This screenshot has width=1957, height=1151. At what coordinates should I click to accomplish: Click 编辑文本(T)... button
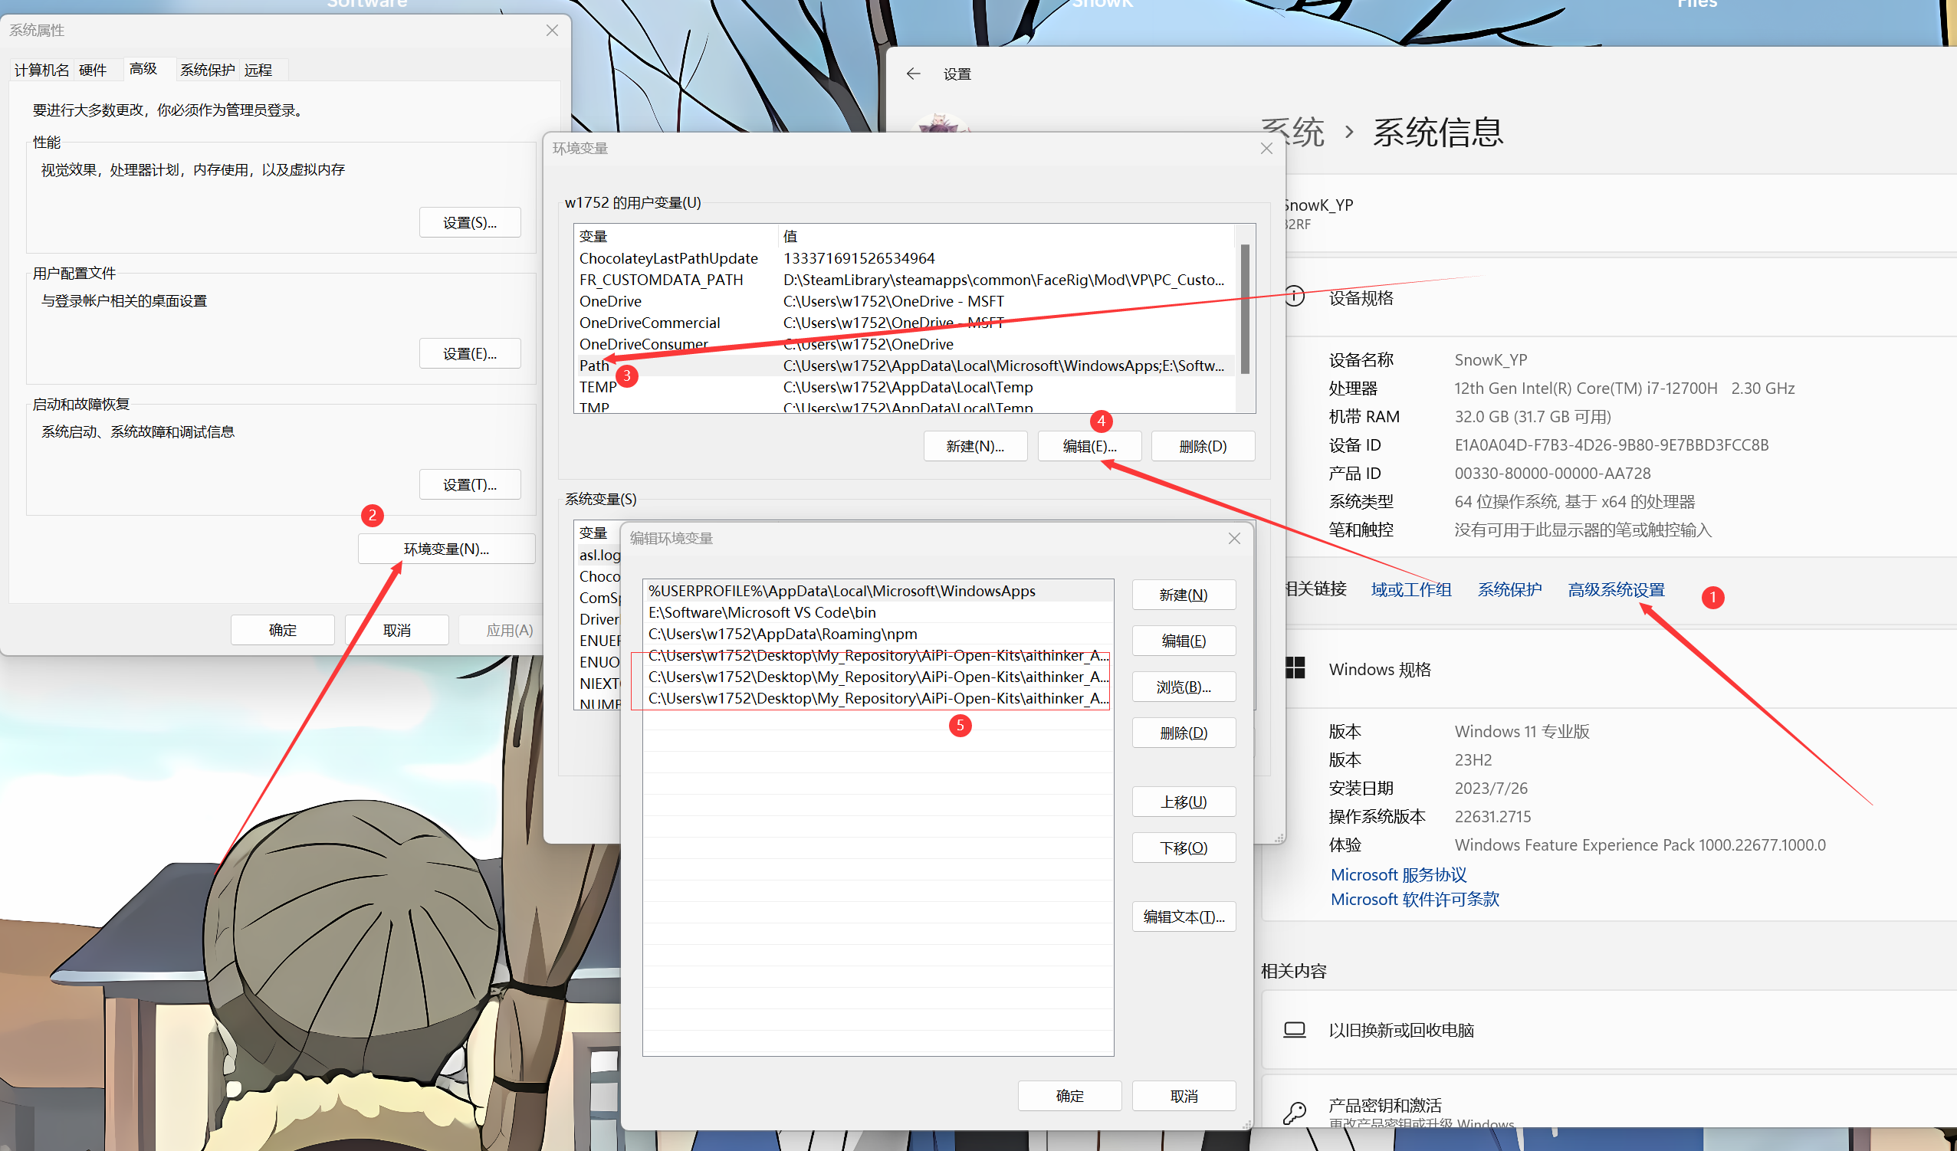[1184, 917]
